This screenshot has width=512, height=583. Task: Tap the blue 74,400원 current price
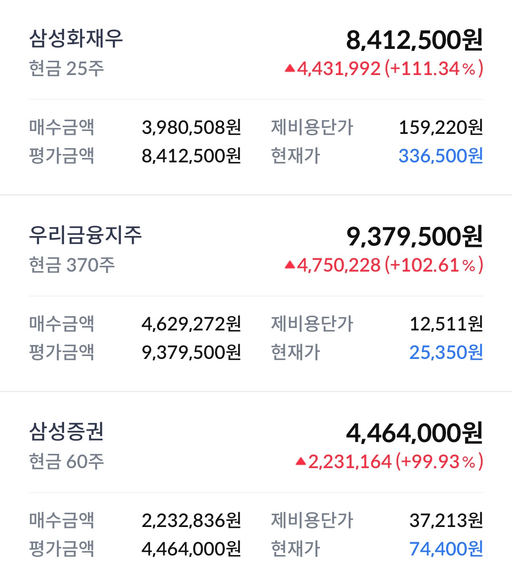point(446,549)
